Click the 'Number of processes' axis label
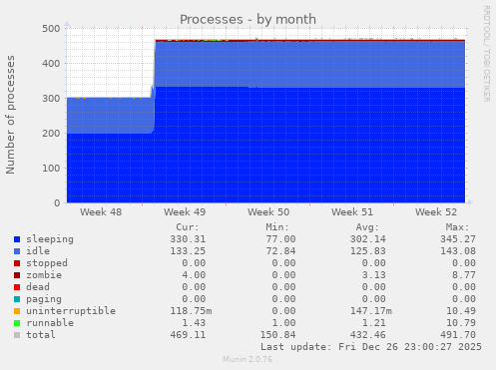This screenshot has height=370, width=496. pos(11,115)
